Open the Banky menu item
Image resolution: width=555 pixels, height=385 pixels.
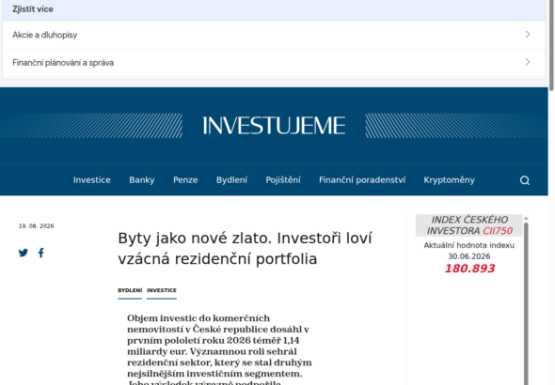pos(142,180)
